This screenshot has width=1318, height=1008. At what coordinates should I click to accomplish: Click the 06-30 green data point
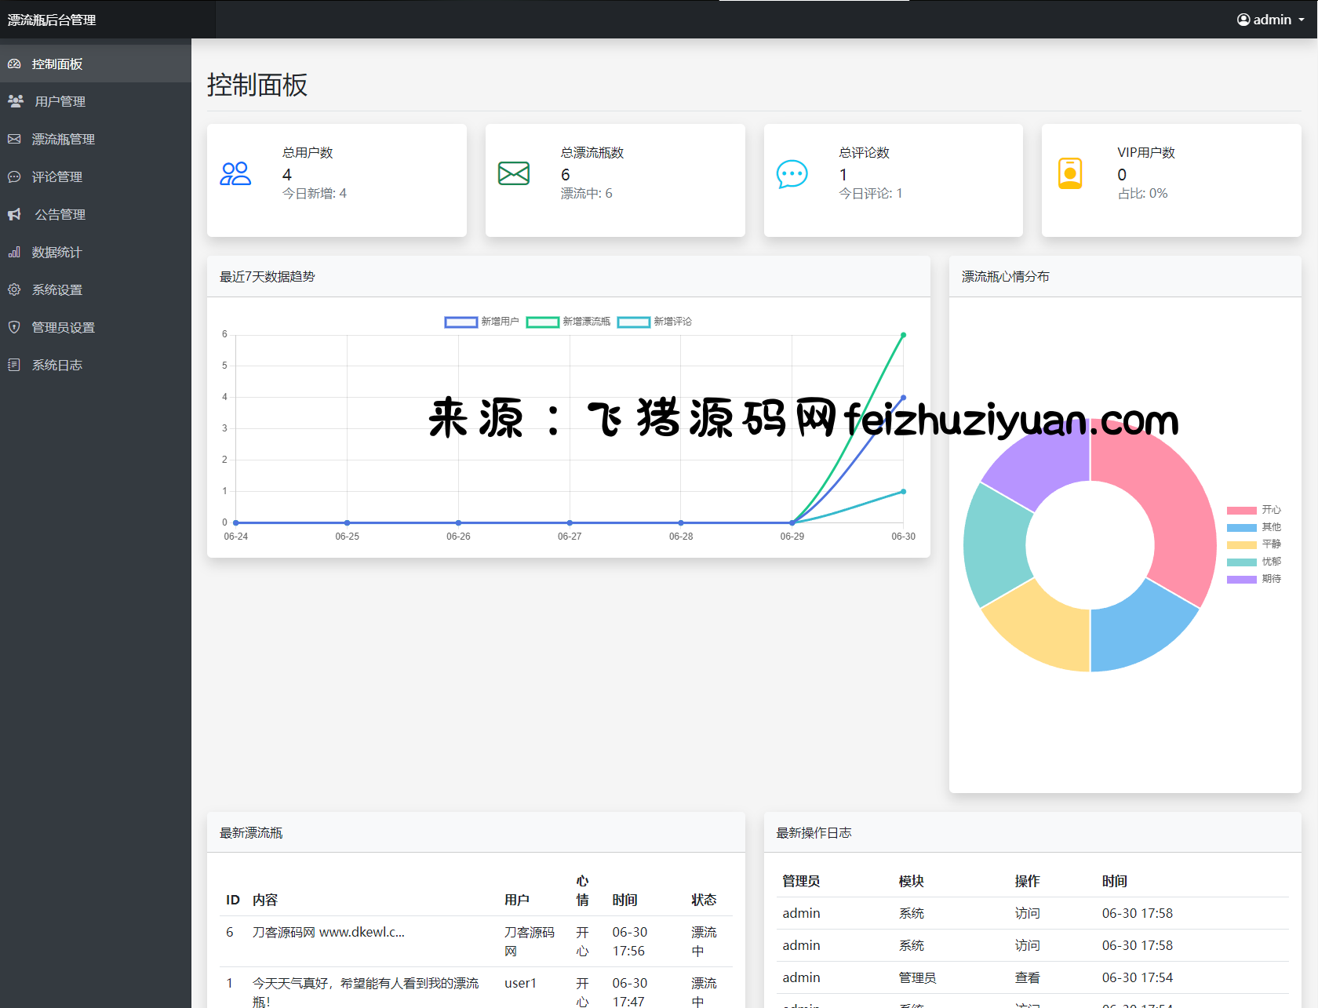[x=903, y=335]
